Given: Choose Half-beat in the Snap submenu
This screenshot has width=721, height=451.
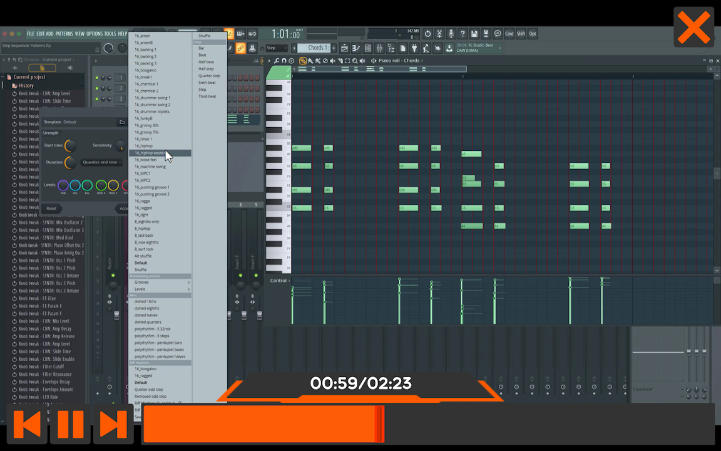Looking at the screenshot, I should (206, 62).
